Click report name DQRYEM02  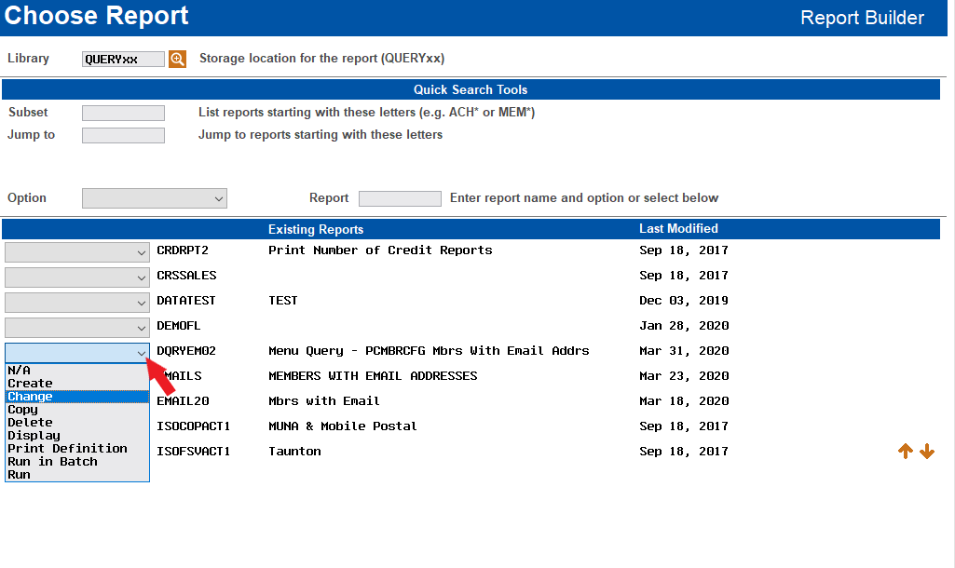pyautogui.click(x=186, y=351)
